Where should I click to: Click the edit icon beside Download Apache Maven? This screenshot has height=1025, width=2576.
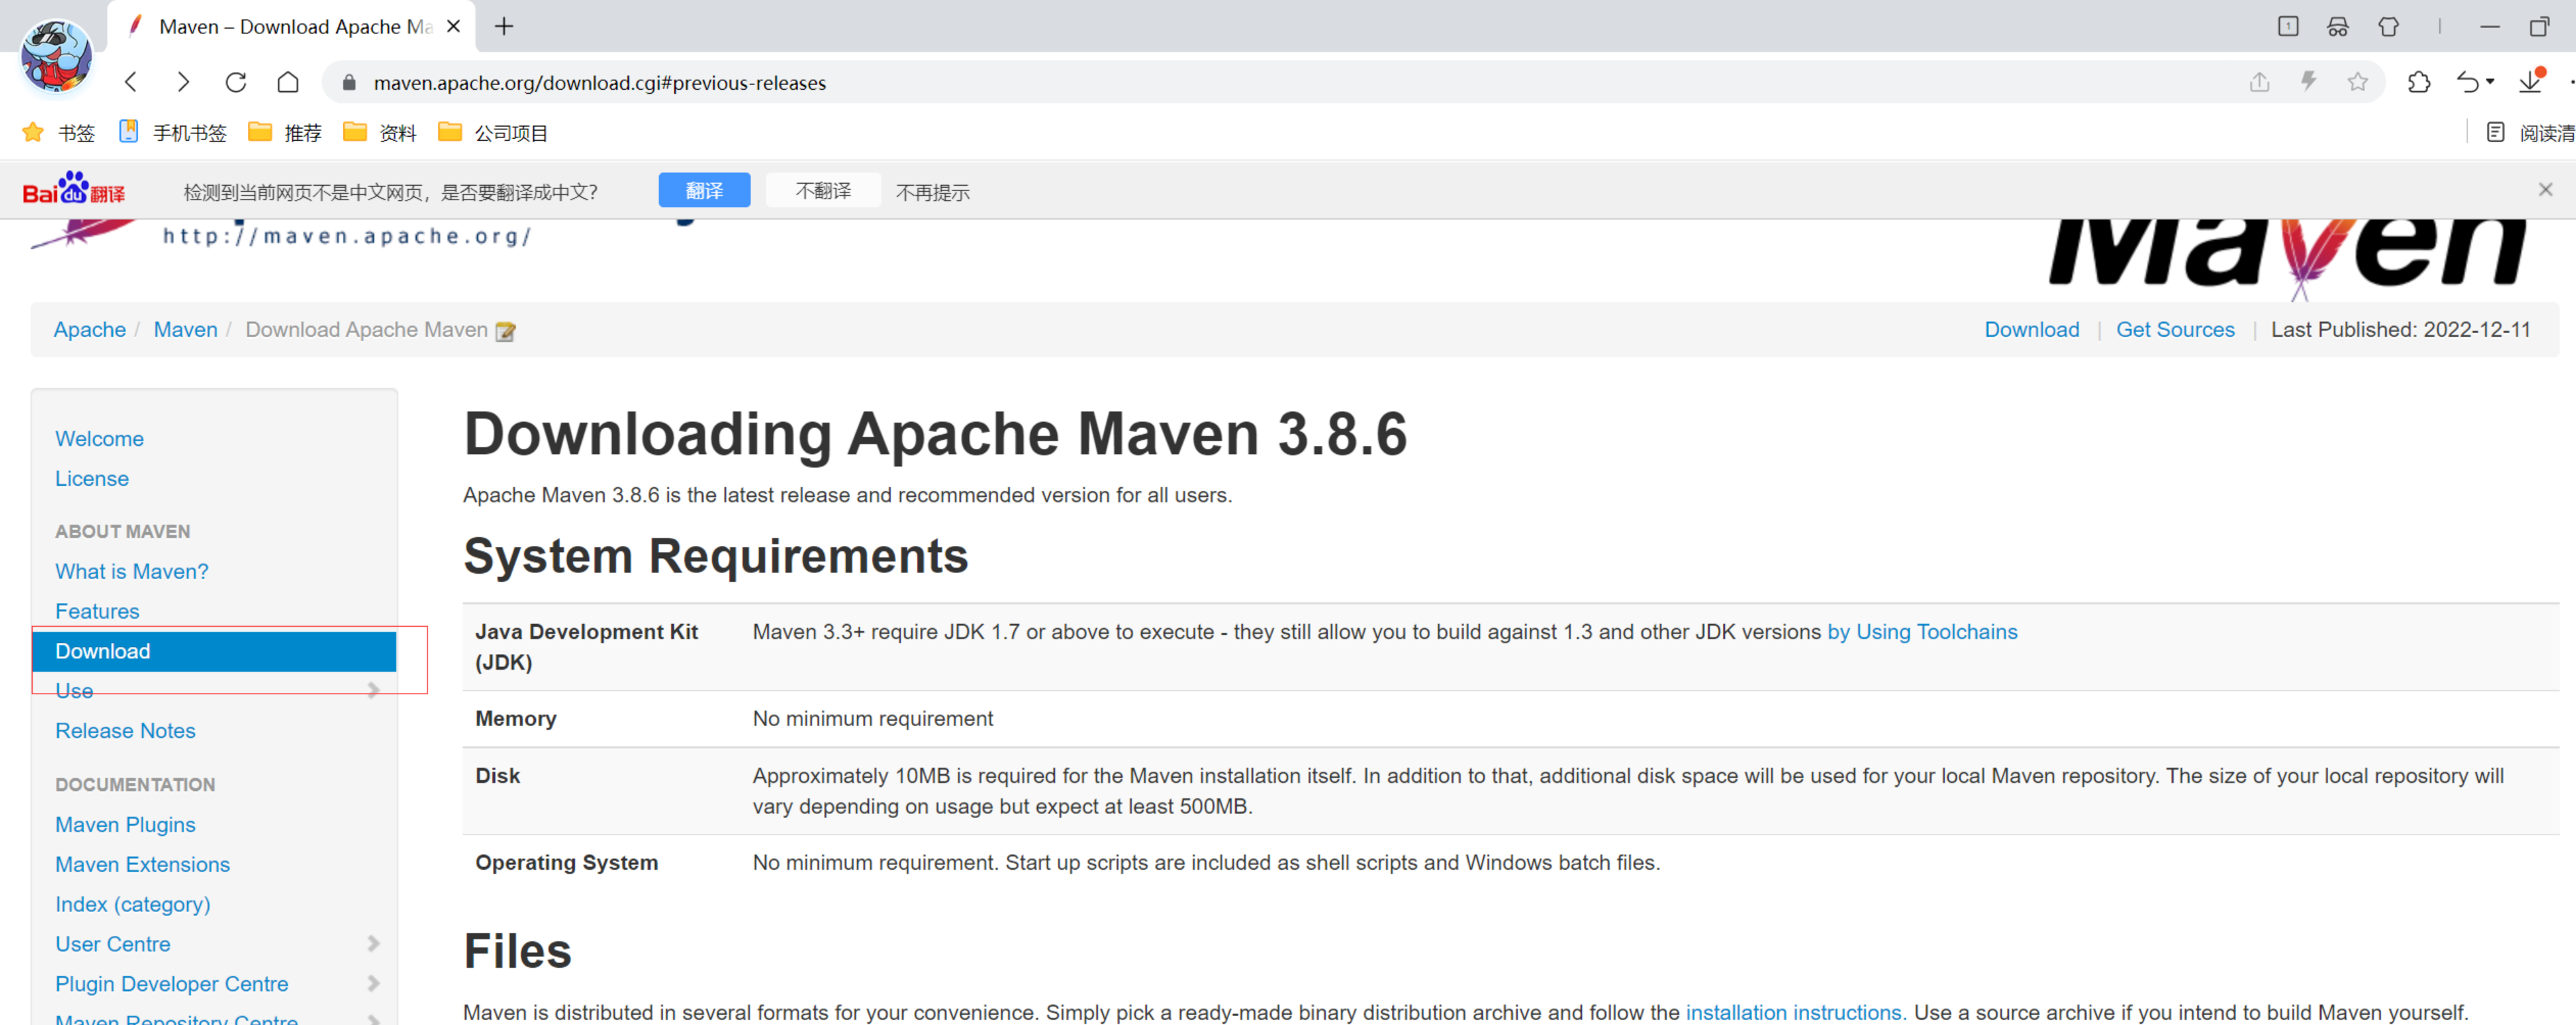(x=506, y=331)
